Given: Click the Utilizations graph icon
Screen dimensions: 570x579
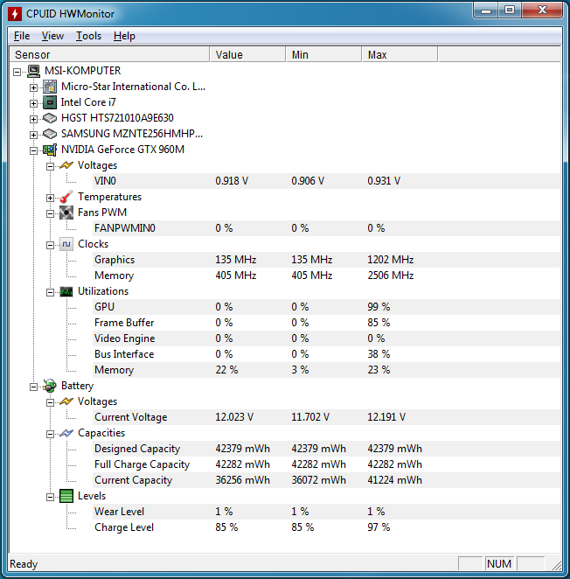Looking at the screenshot, I should (x=66, y=292).
